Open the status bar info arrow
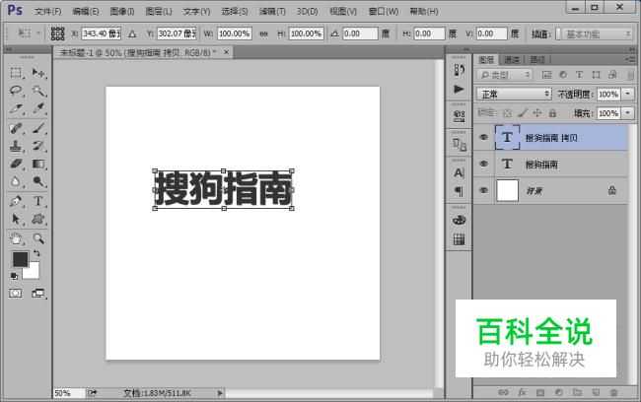 pyautogui.click(x=220, y=393)
